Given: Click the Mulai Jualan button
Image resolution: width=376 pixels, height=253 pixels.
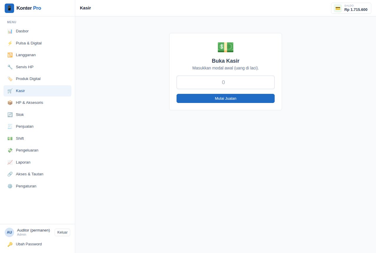Looking at the screenshot, I should pos(226,99).
